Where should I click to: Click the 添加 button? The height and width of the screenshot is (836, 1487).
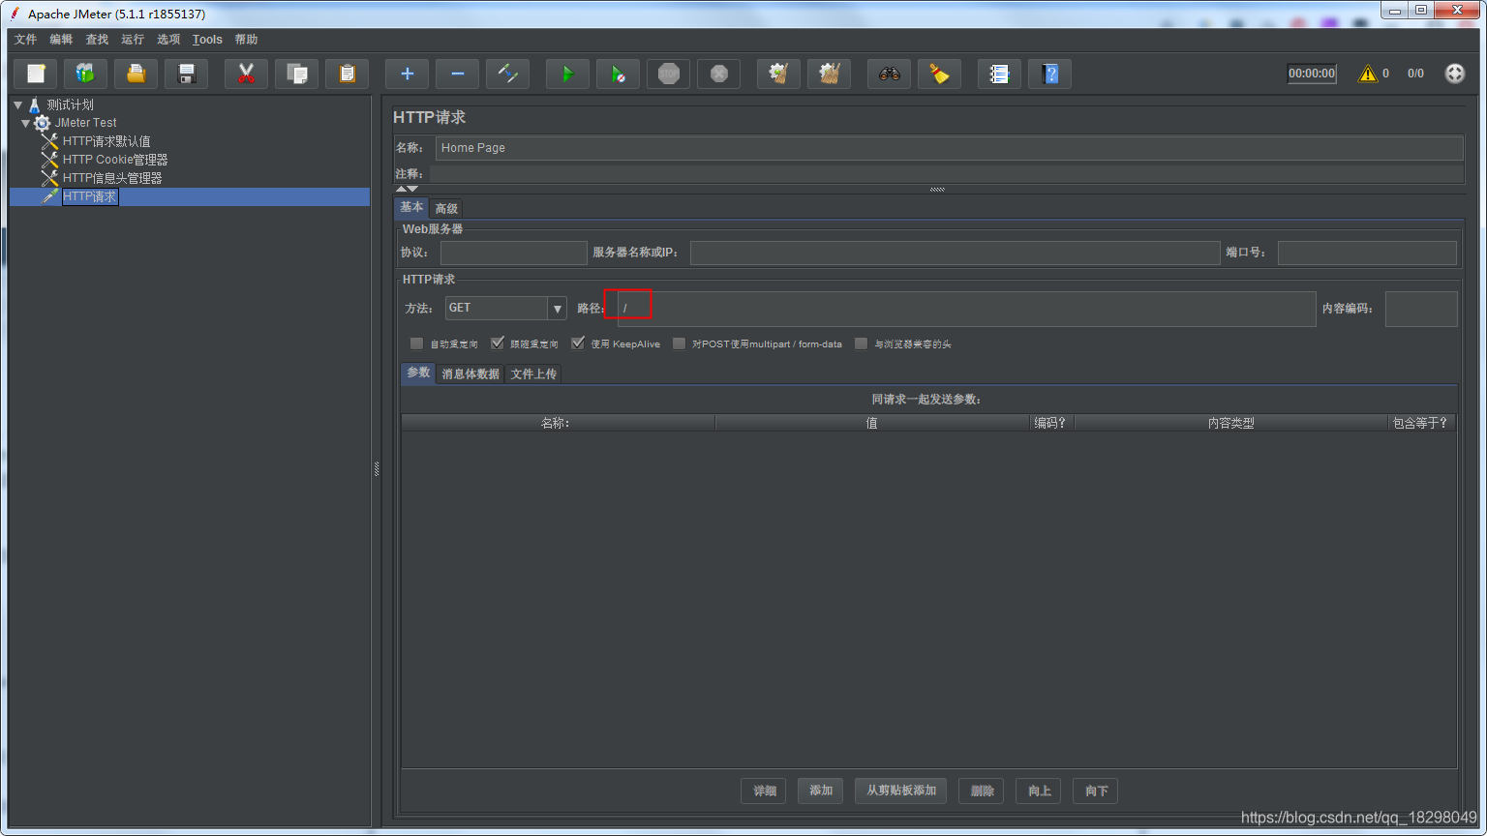(821, 791)
